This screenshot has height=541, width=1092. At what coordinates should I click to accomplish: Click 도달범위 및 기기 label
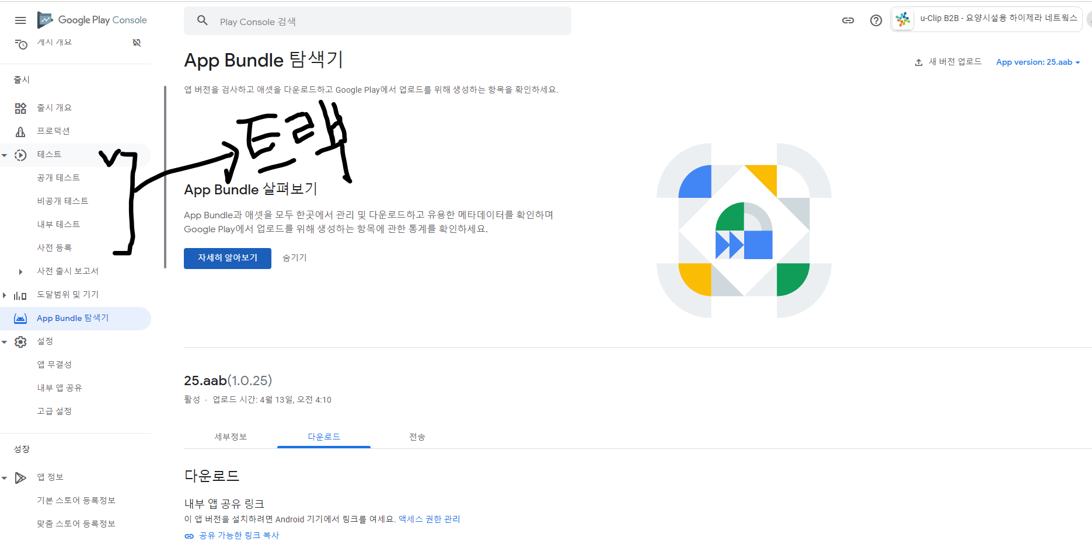68,295
